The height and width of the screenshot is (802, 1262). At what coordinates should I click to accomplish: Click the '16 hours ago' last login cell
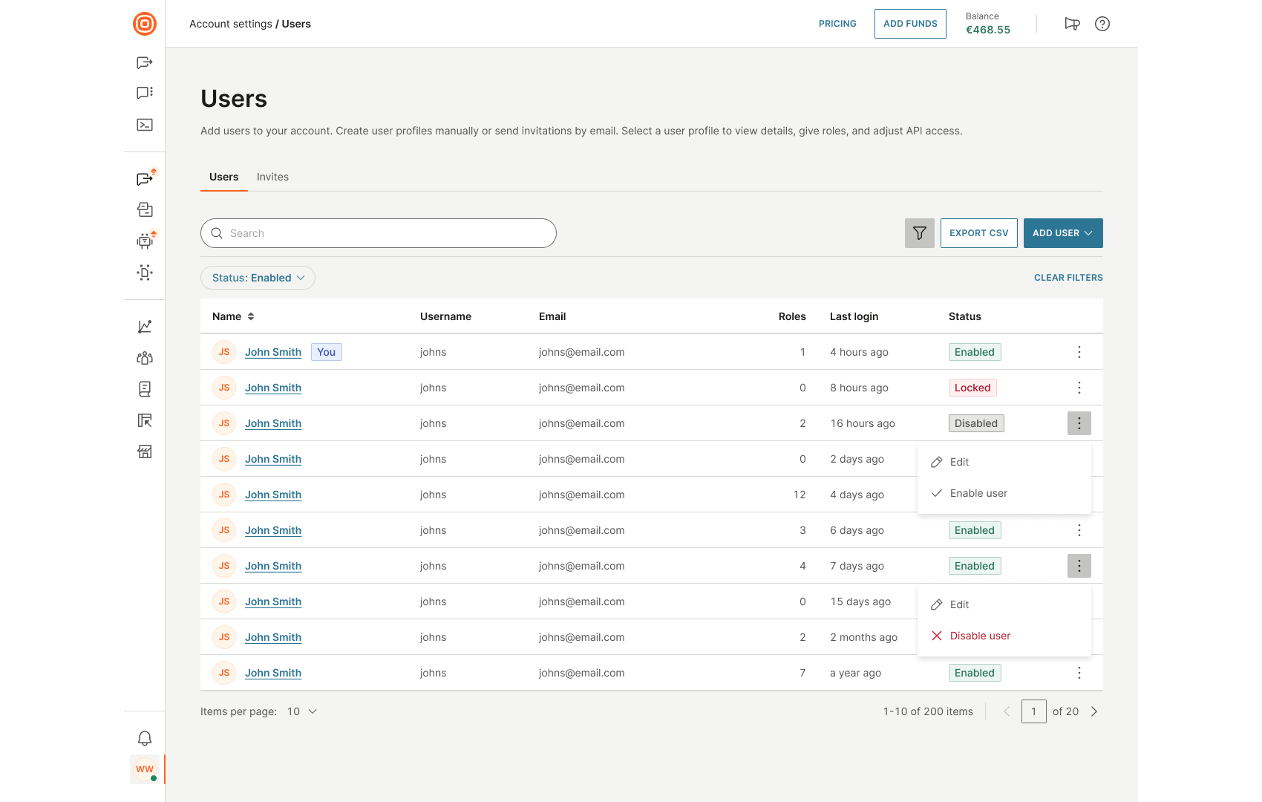(863, 423)
